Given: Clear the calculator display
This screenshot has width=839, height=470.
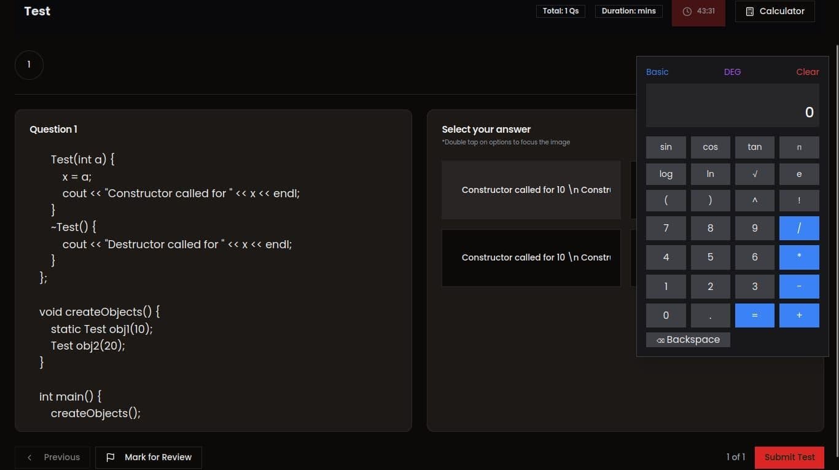Looking at the screenshot, I should 807,72.
